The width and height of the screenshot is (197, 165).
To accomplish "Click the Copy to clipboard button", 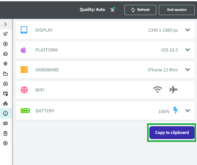I will point(172,132).
